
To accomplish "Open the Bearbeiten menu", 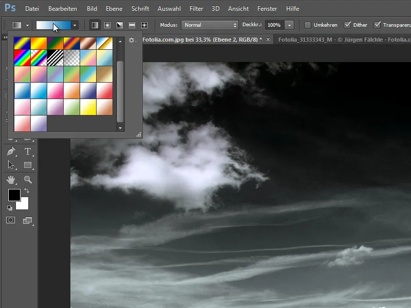I will pyautogui.click(x=63, y=9).
